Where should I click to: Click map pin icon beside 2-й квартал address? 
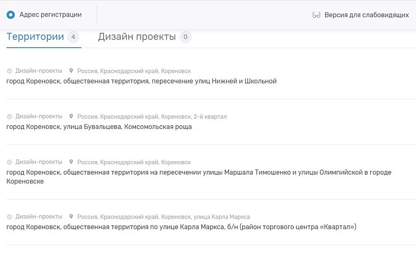click(72, 116)
